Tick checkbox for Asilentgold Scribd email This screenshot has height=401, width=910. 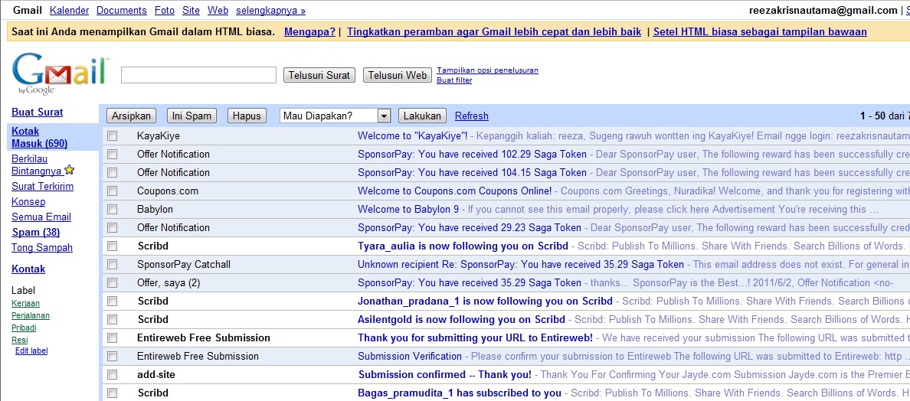click(x=112, y=320)
